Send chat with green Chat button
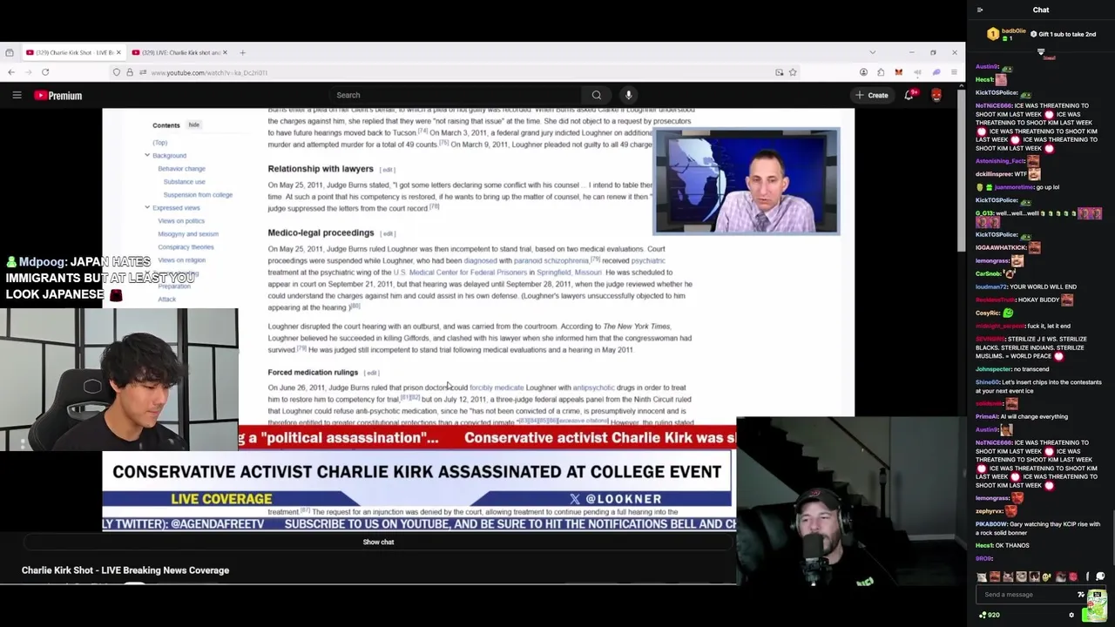1115x627 pixels. (1094, 615)
